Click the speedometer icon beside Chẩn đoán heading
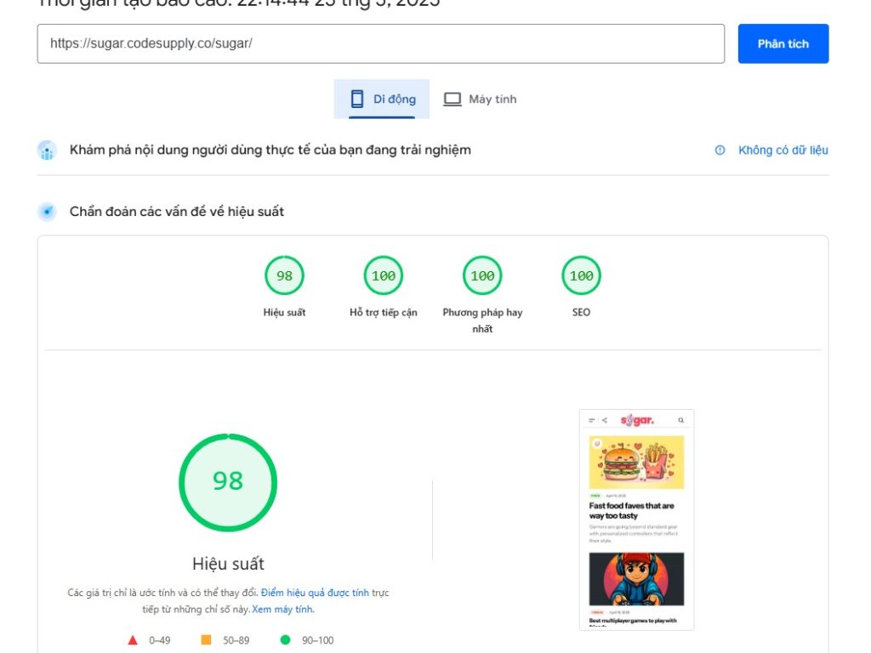The height and width of the screenshot is (653, 871). [x=47, y=211]
